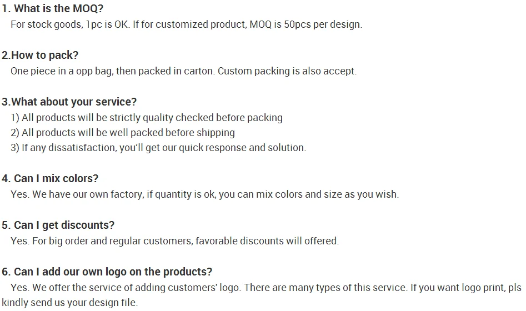Image resolution: width=526 pixels, height=311 pixels.
Task: Click the answer about stock goods MOQ
Action: click(186, 24)
